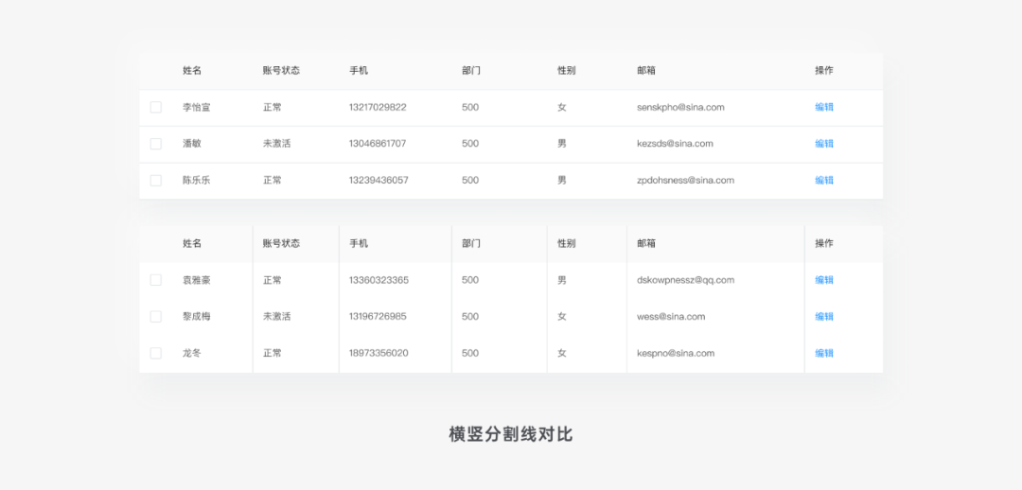
Task: Click email senskpho@sina.com
Action: pos(680,107)
